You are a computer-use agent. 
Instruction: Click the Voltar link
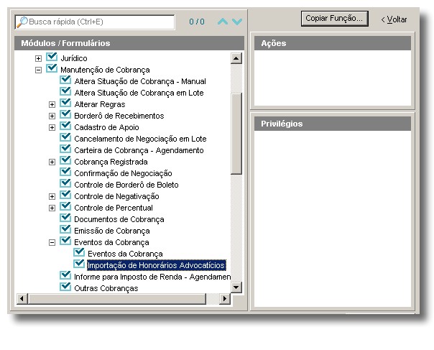click(394, 19)
